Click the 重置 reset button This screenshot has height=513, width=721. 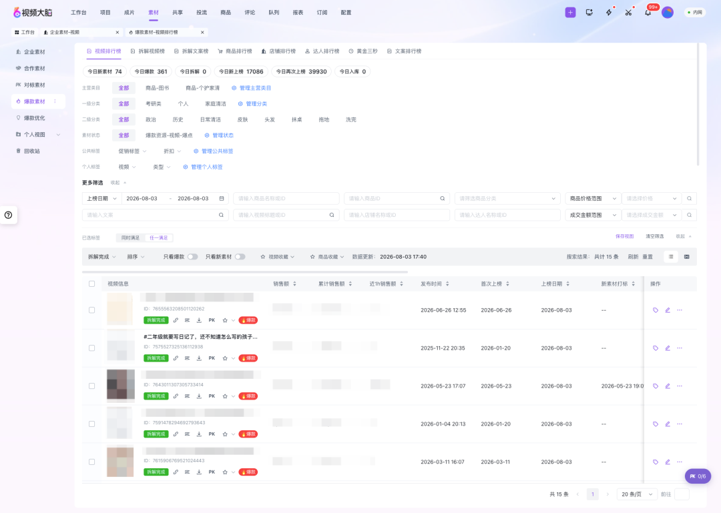(648, 256)
